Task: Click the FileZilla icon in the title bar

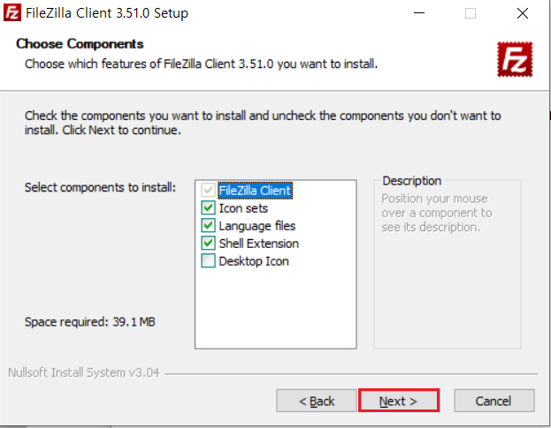Action: 12,13
